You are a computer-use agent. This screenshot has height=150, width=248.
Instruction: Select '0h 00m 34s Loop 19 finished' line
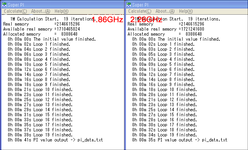click(x=164, y=135)
